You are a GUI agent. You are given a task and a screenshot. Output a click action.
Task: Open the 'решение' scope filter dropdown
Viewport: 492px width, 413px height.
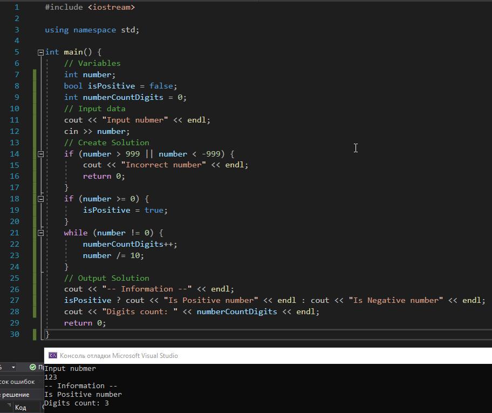tap(15, 395)
